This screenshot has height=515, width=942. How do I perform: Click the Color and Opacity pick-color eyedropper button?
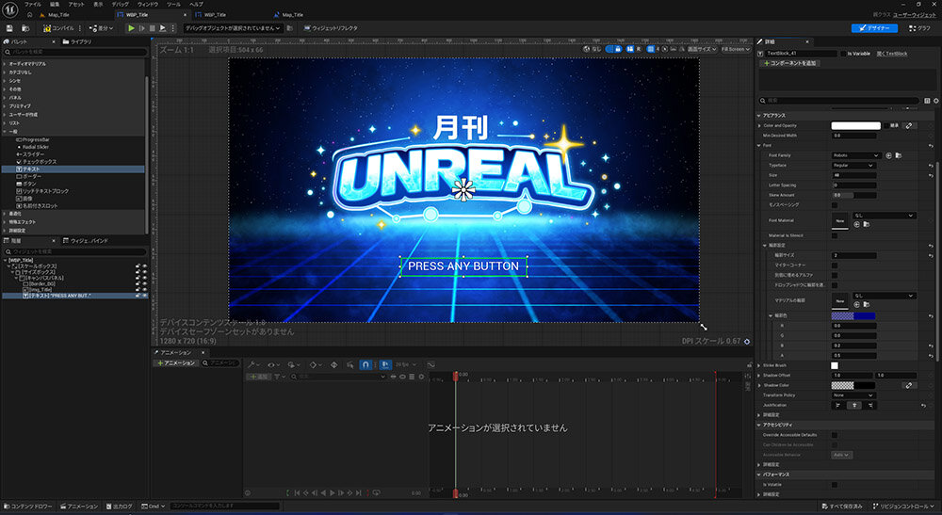[910, 125]
